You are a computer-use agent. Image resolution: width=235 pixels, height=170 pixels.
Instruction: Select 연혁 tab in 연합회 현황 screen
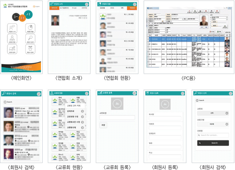point(122,8)
